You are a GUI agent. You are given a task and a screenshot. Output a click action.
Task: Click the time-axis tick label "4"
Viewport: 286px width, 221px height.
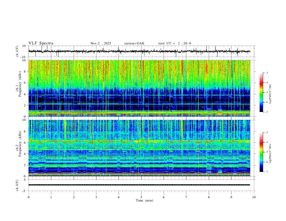click(x=118, y=197)
